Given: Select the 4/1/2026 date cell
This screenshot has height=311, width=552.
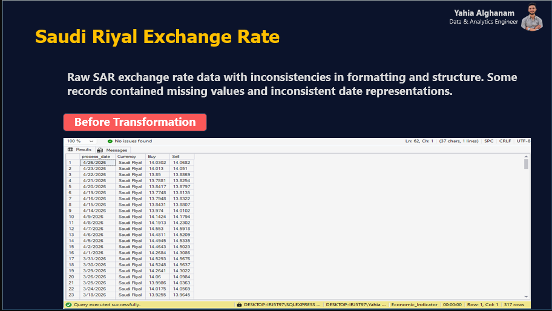Looking at the screenshot, I should coord(97,252).
